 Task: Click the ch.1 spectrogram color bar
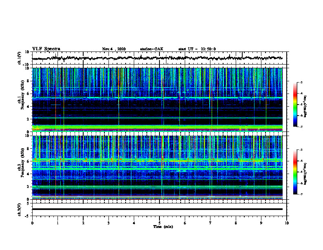295,105
